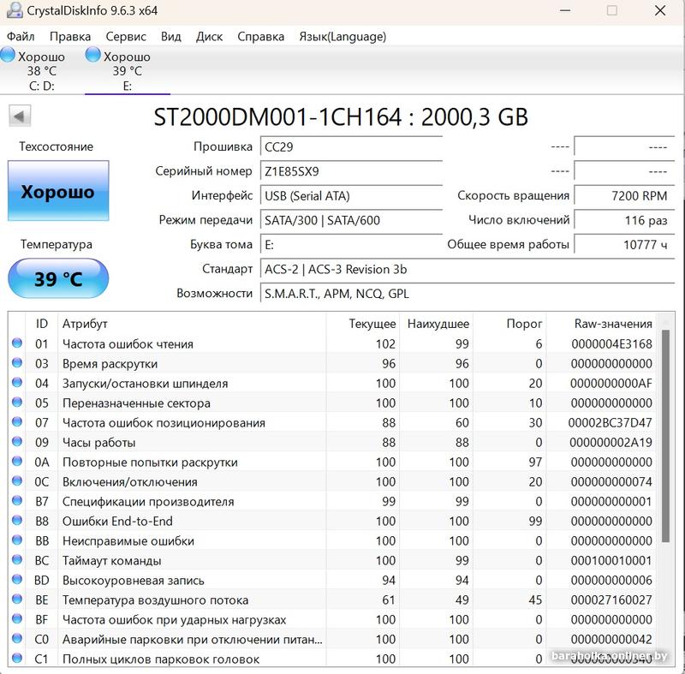Screen dimensions: 685x674
Task: Click the status icon for attribute 05 row
Action: 17,403
